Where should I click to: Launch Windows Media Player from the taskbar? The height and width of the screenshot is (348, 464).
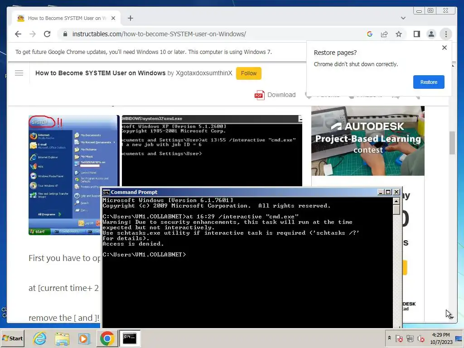click(x=84, y=338)
